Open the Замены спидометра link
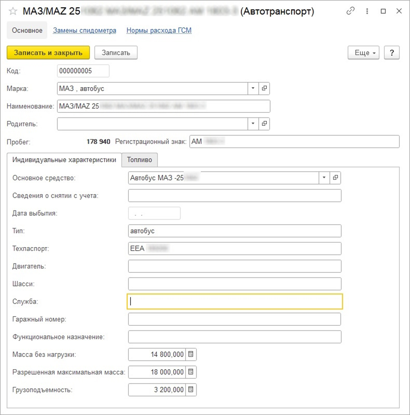 point(84,30)
